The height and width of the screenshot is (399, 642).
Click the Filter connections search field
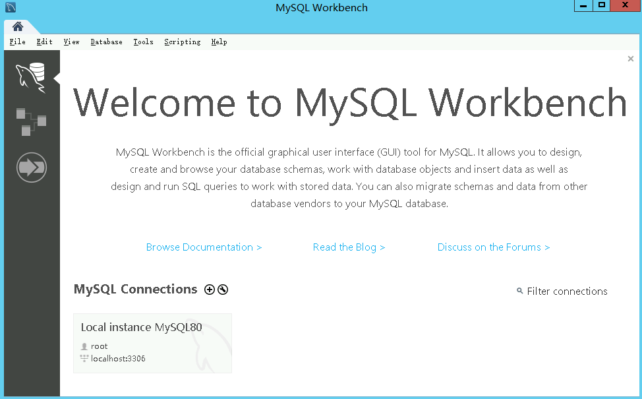point(567,292)
